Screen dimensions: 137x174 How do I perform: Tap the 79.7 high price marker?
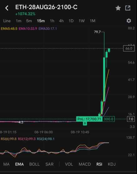click(x=97, y=32)
